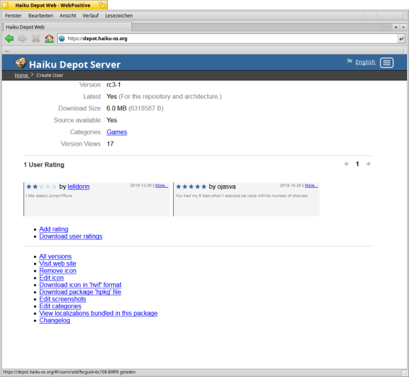Click into the URL address field

pos(225,39)
